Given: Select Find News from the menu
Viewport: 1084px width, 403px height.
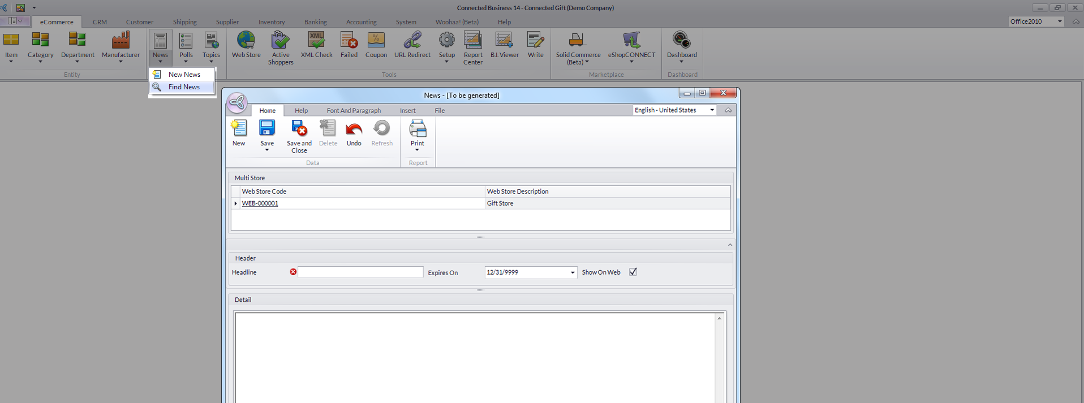Looking at the screenshot, I should [184, 87].
